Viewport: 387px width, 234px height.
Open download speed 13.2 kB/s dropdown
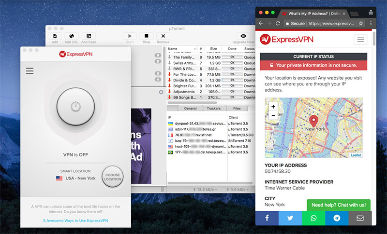coord(205,190)
